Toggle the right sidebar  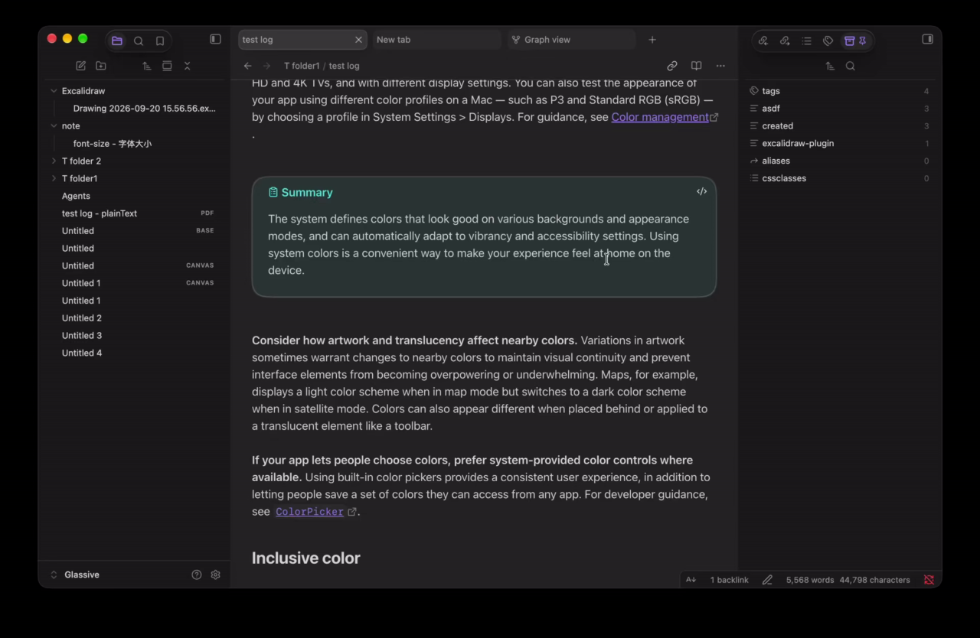click(x=928, y=39)
